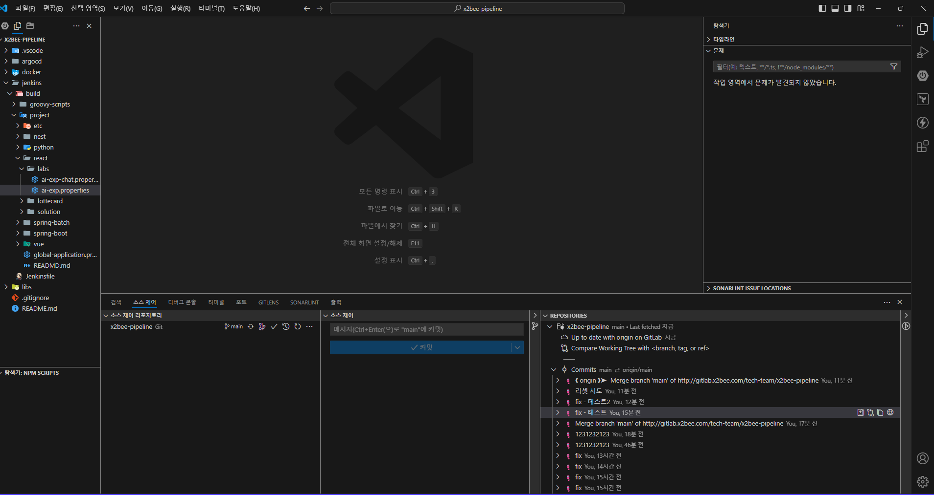Open the 편집(E) menu

coord(53,8)
